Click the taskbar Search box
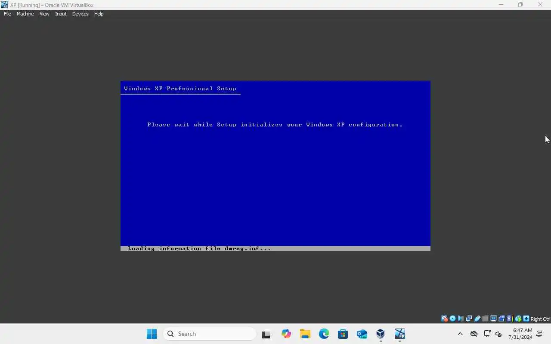Screen dimensions: 551x344 click(210, 334)
